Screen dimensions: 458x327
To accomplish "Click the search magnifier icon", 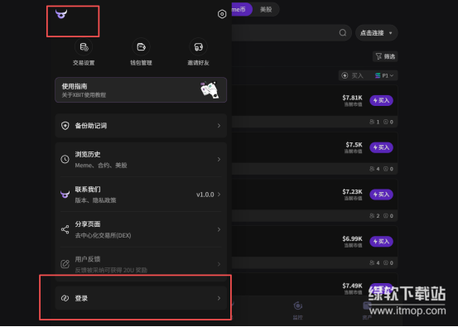I will coord(343,33).
